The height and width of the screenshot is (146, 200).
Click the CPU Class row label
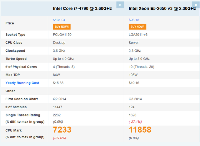[x=14, y=43]
